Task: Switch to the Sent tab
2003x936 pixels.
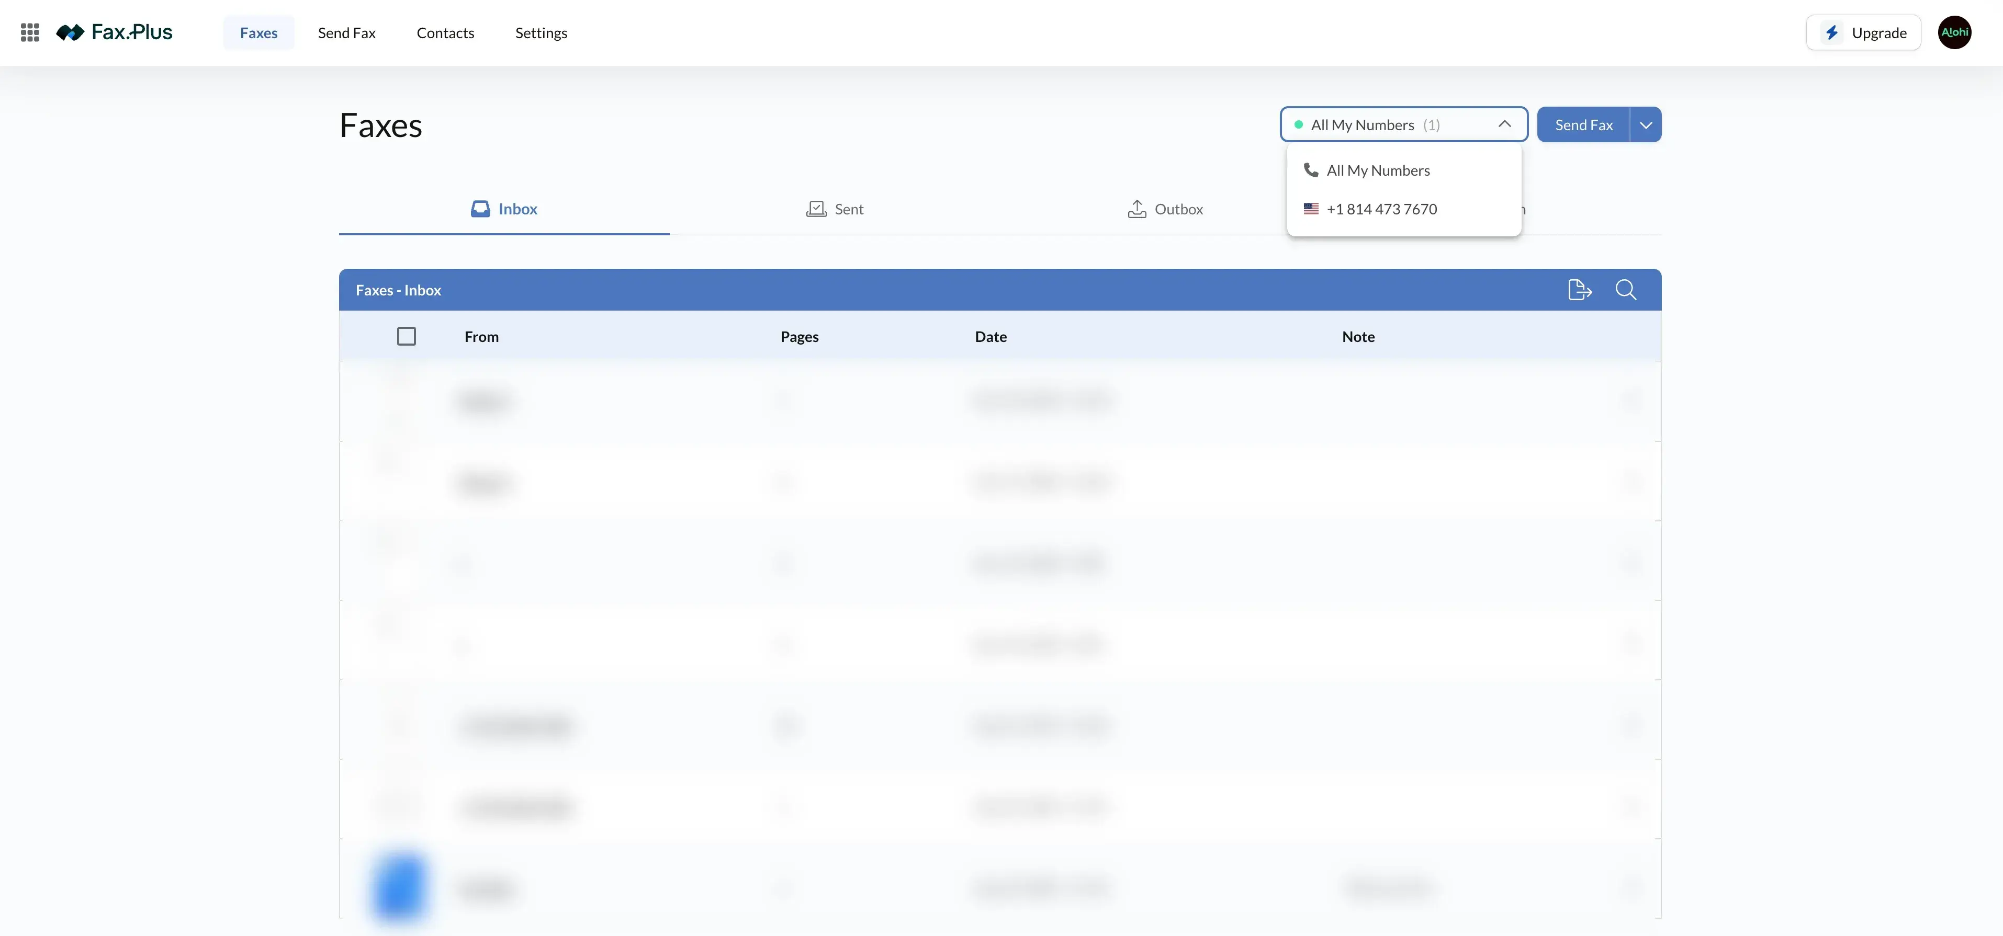Action: [x=835, y=209]
